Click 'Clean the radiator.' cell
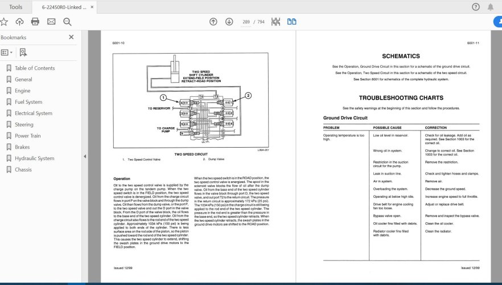 [438, 231]
